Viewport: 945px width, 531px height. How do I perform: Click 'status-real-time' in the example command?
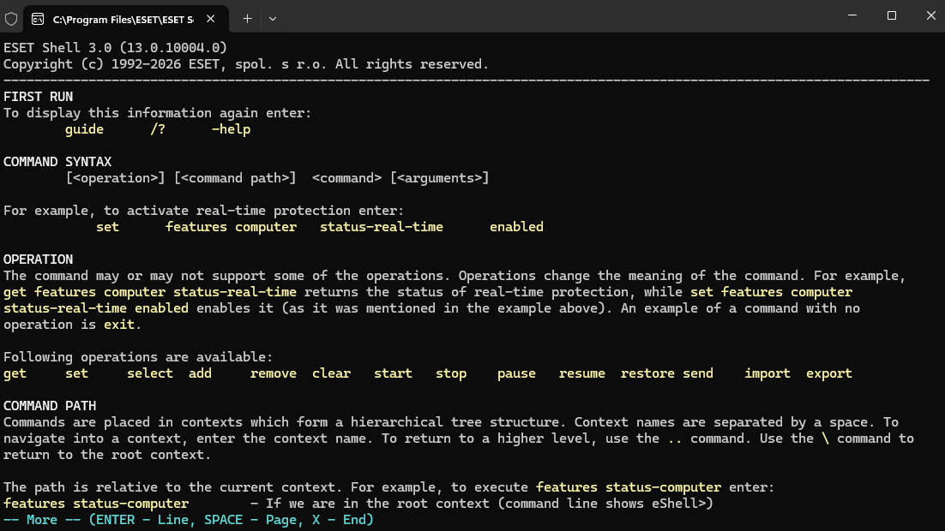click(382, 226)
